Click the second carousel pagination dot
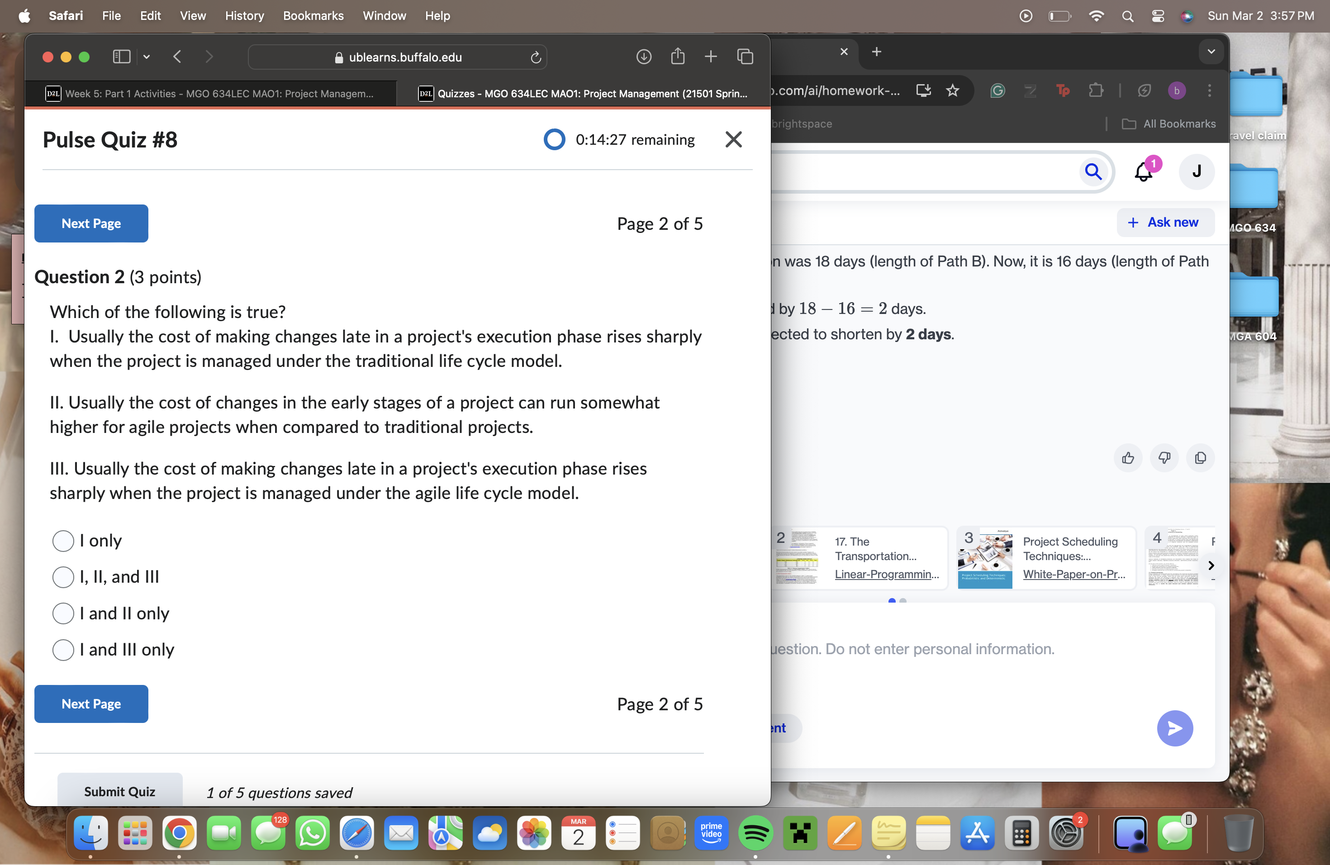Viewport: 1330px width, 865px height. 903,602
